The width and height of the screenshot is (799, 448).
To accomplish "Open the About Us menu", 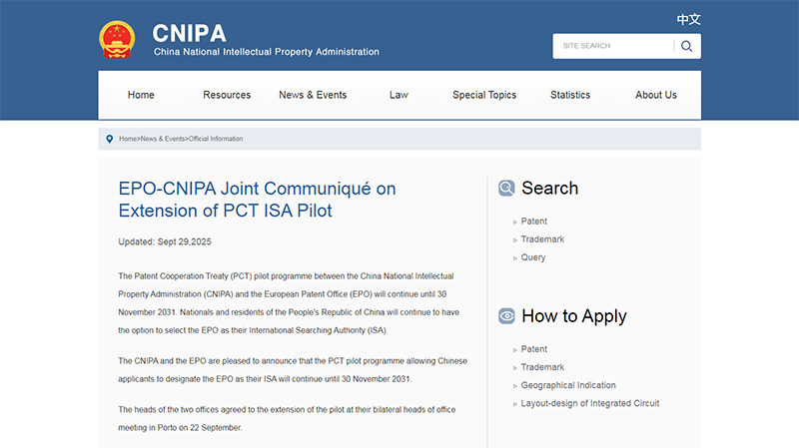I will pos(656,95).
